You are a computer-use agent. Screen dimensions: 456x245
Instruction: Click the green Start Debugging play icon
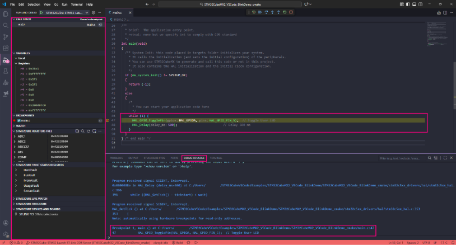point(42,12)
